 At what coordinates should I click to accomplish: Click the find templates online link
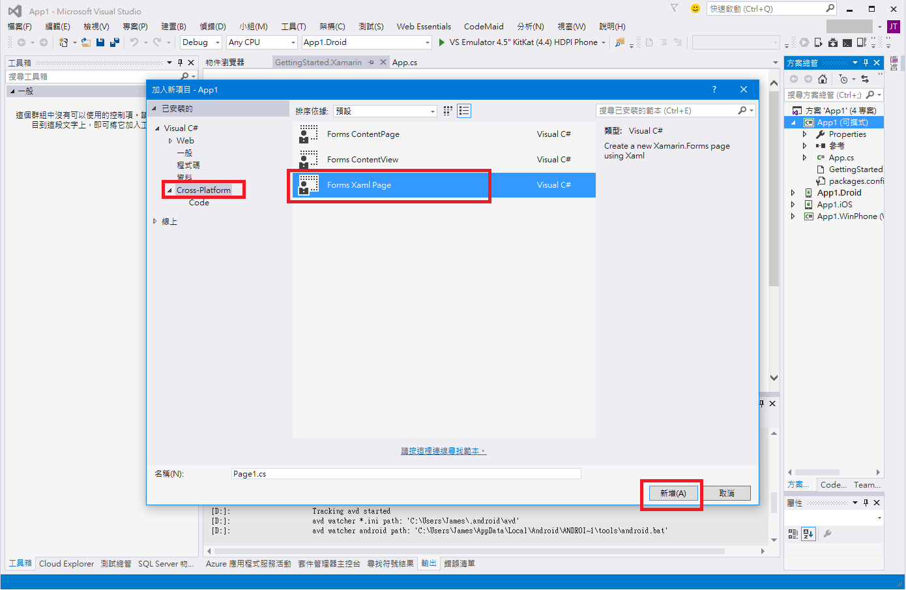(x=443, y=451)
